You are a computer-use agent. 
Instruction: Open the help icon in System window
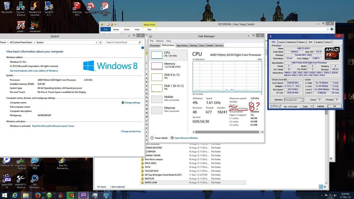click(143, 48)
